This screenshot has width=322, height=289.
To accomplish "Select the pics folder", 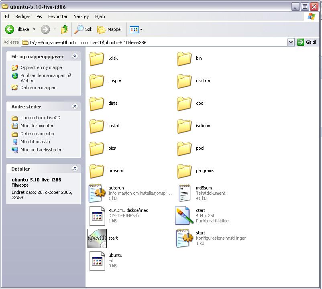I will pyautogui.click(x=103, y=148).
